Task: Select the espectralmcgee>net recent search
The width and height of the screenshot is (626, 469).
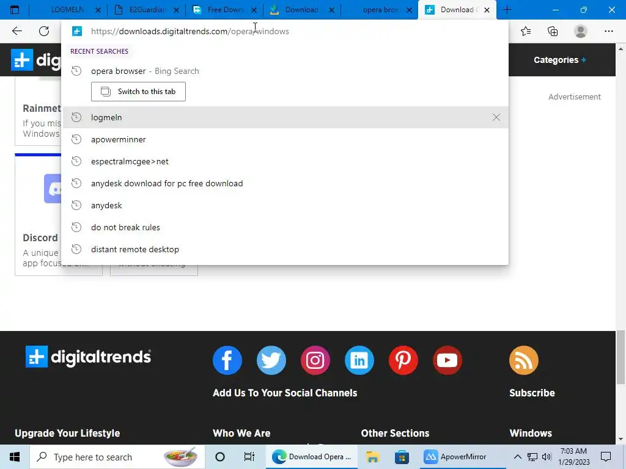Action: tap(285, 161)
